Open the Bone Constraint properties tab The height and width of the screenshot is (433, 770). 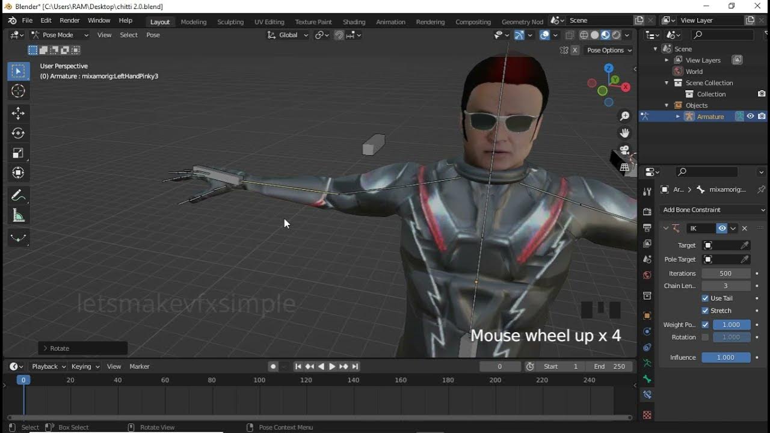tap(647, 395)
